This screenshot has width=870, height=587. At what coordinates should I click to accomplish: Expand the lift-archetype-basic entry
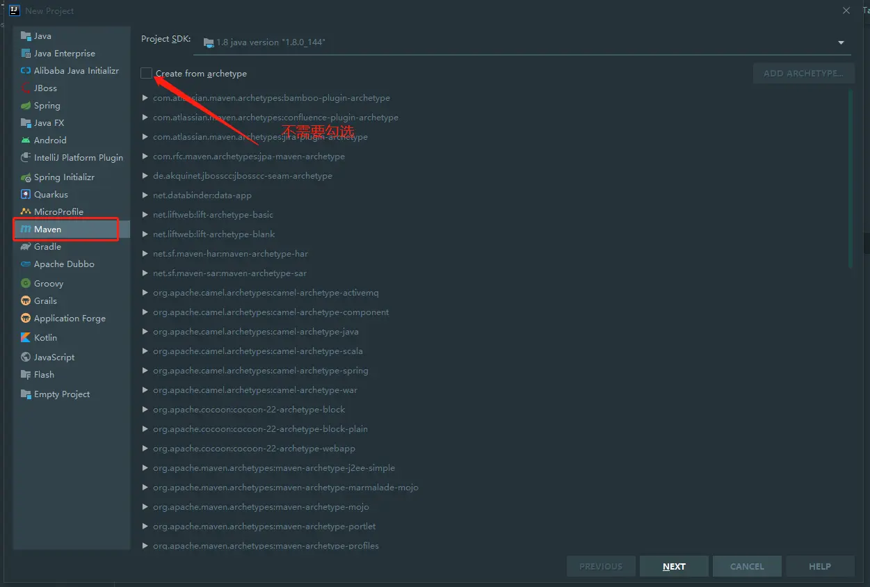pos(145,215)
